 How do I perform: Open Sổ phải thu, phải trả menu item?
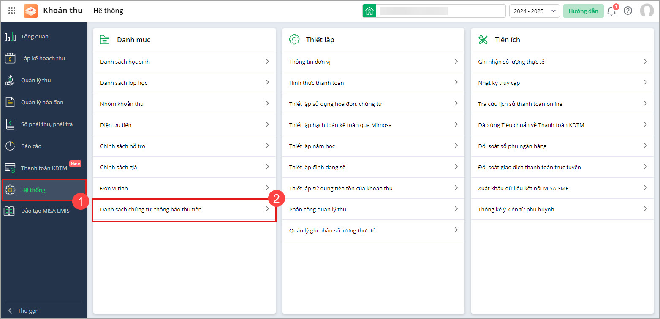coord(43,124)
